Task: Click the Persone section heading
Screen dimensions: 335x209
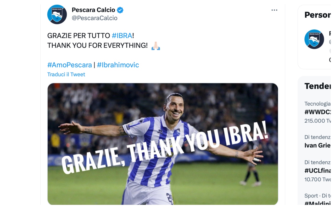Action: tap(318, 15)
